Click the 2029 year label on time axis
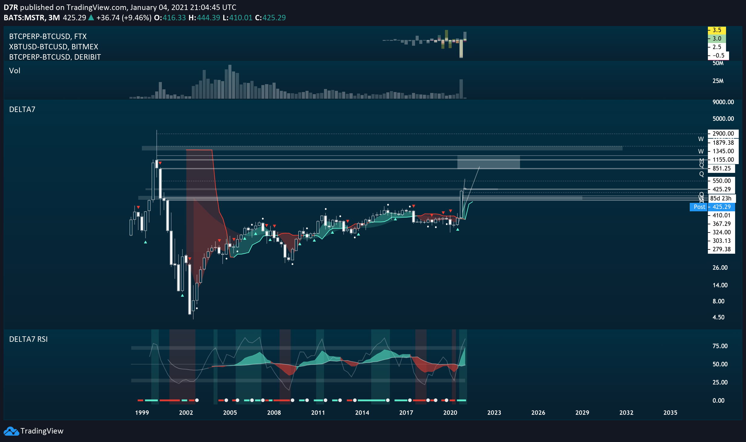 coord(582,413)
